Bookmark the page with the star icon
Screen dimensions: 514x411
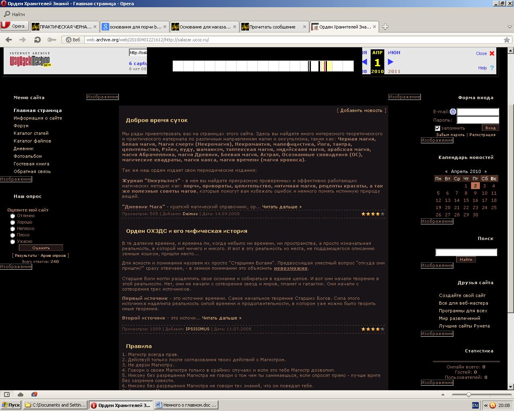[507, 40]
